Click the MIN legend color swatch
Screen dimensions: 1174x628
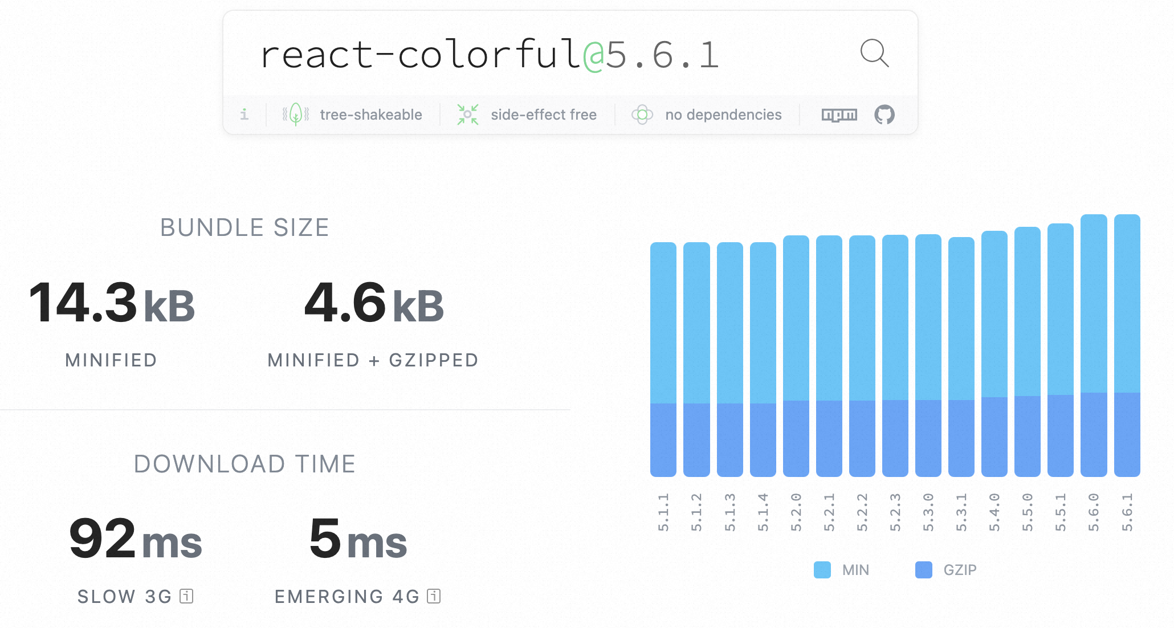822,570
